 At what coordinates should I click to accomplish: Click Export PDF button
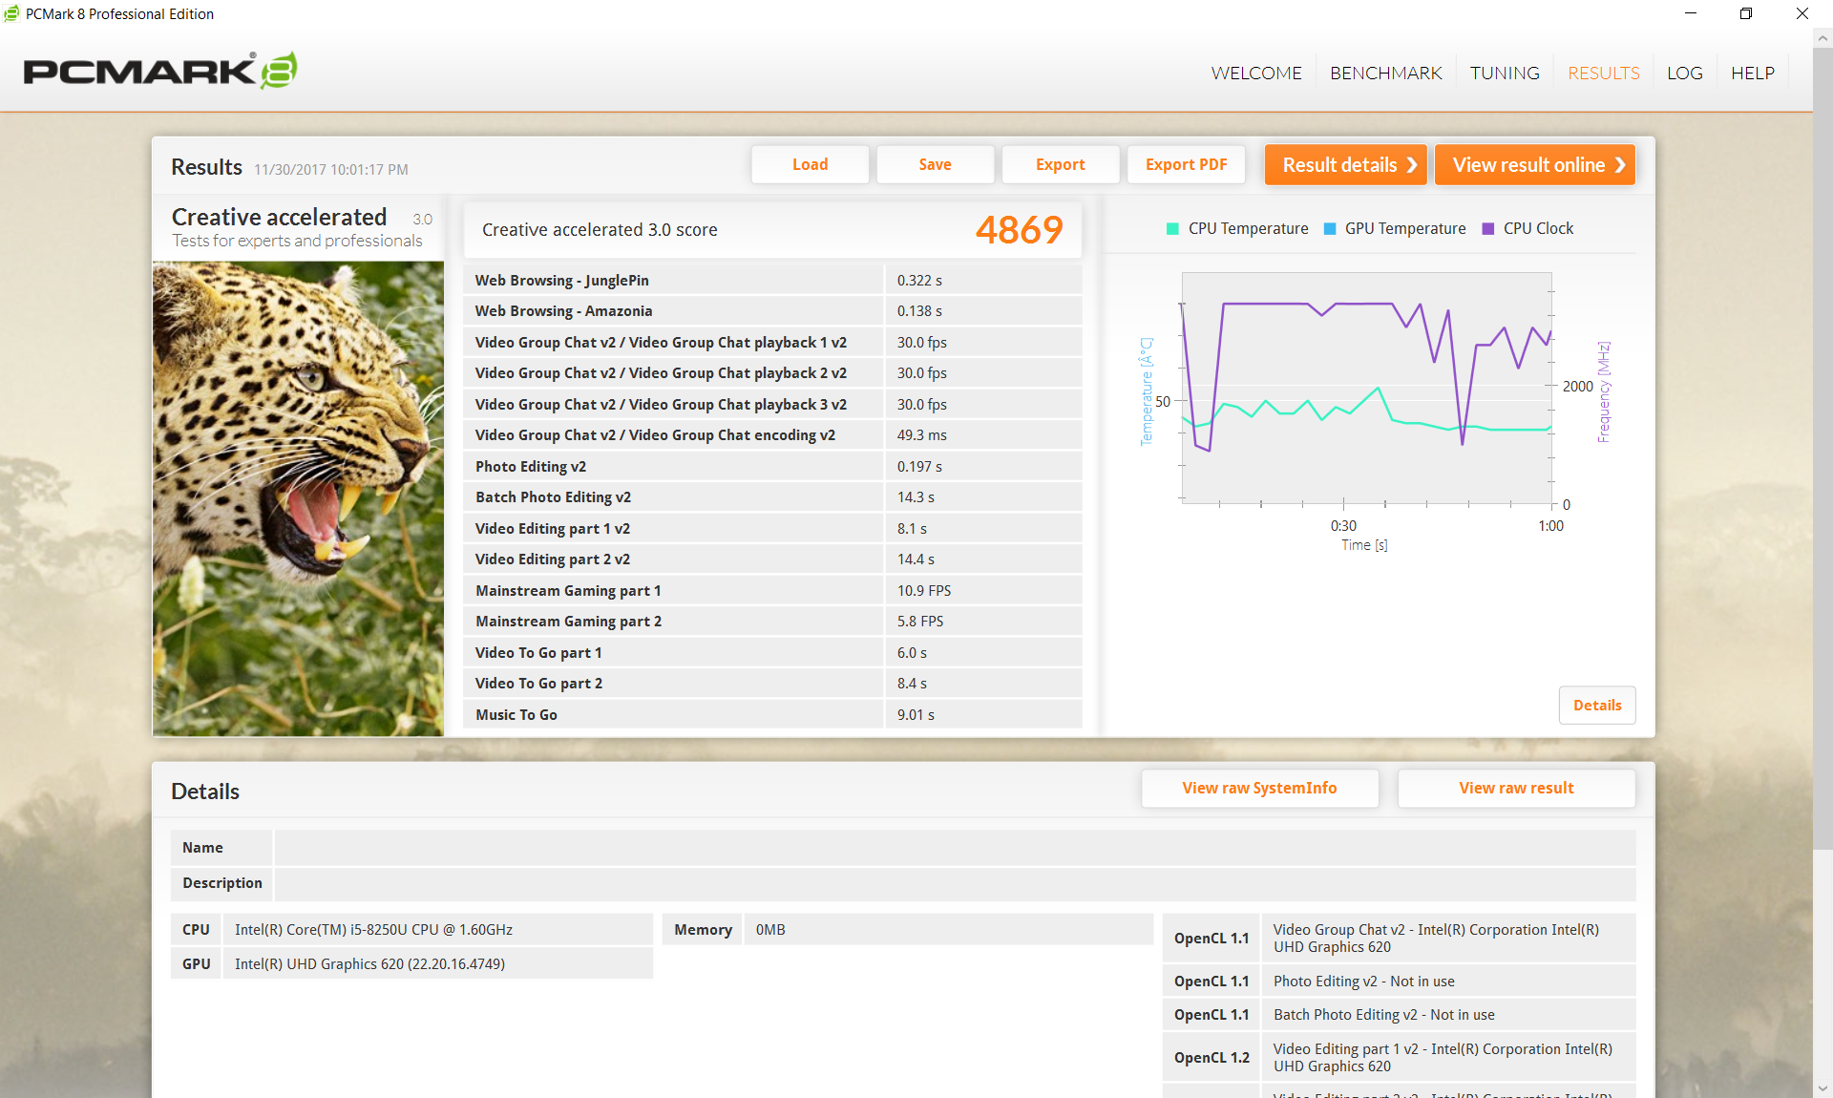point(1186,165)
